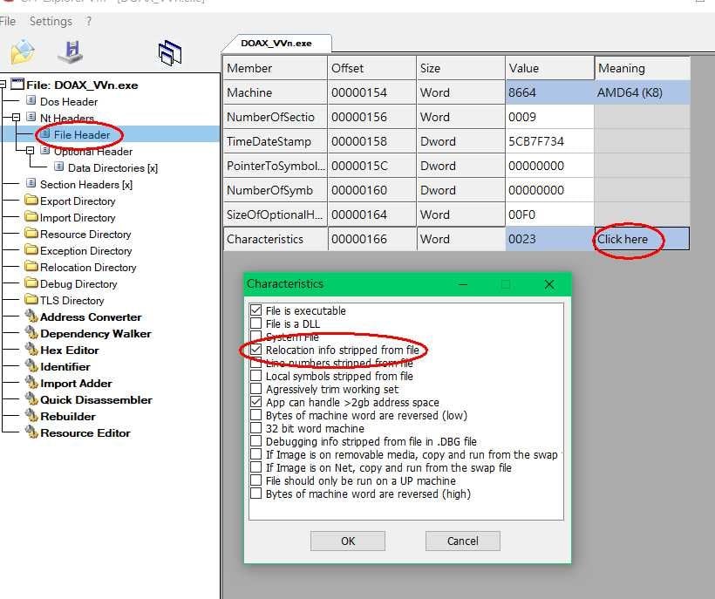Check Agressively trim working set
Screen dimensions: 715x599
pyautogui.click(x=255, y=389)
